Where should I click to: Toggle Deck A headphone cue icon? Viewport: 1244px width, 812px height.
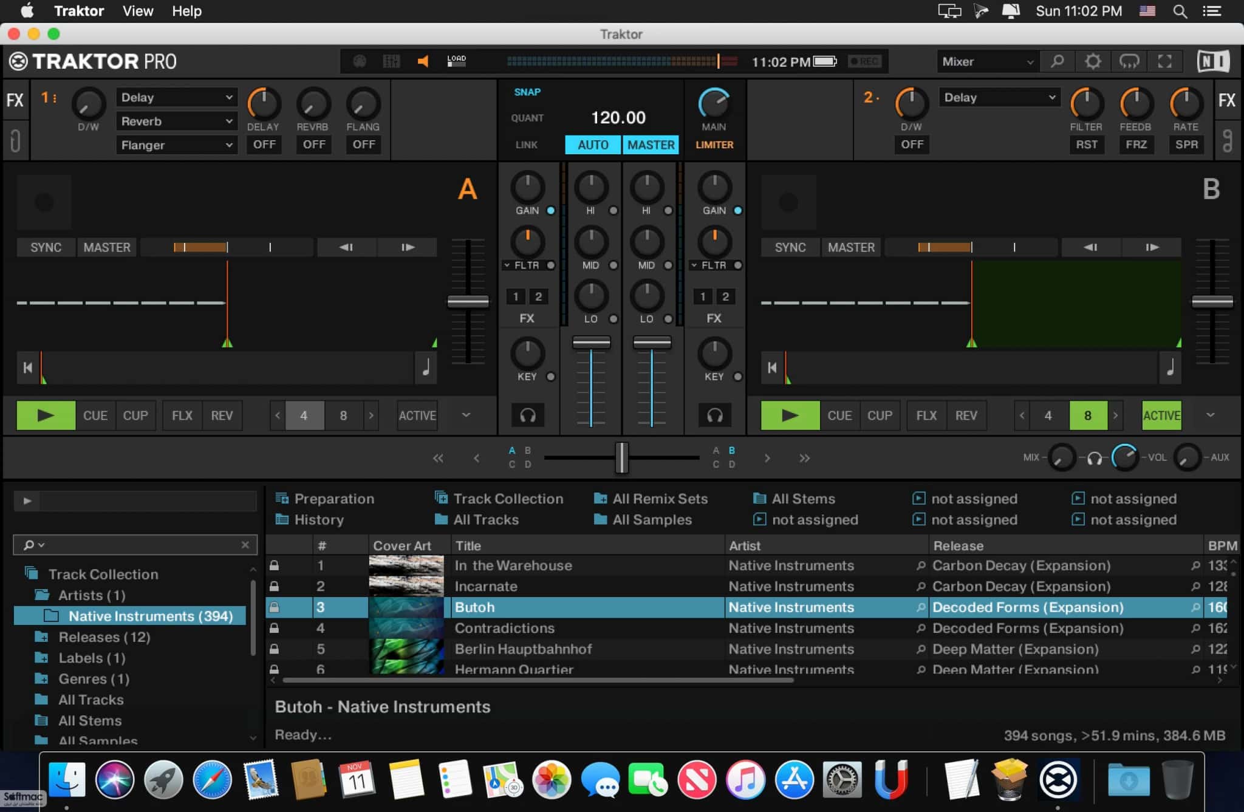527,415
